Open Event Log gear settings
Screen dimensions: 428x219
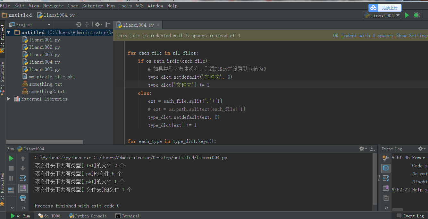(x=422, y=149)
